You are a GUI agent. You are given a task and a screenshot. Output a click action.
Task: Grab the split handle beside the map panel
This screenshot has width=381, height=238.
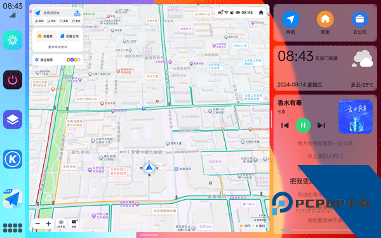click(x=271, y=119)
